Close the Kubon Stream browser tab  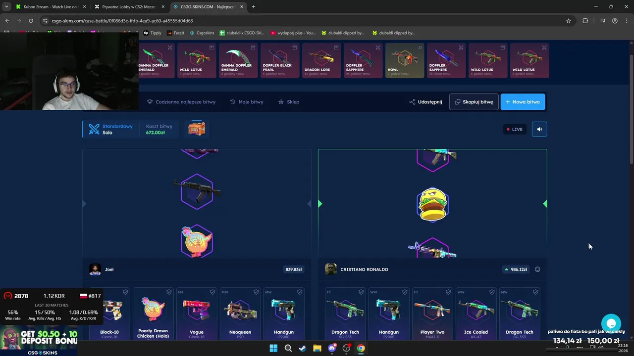84,7
